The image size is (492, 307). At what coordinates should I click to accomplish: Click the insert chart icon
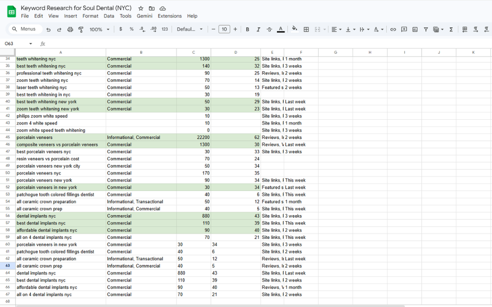tap(415, 29)
